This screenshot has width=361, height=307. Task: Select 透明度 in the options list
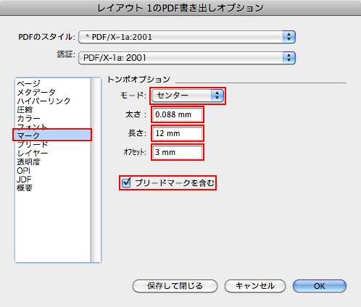[28, 162]
